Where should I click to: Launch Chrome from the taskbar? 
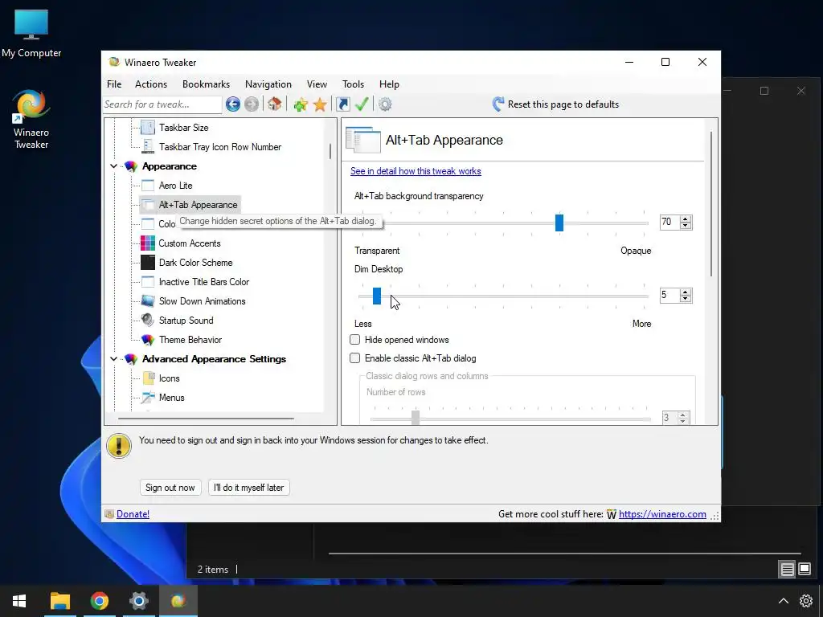(x=99, y=601)
